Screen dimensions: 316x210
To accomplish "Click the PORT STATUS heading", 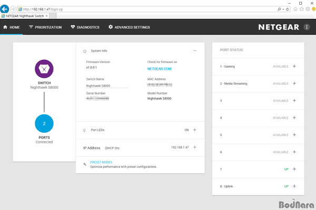I will (231, 50).
